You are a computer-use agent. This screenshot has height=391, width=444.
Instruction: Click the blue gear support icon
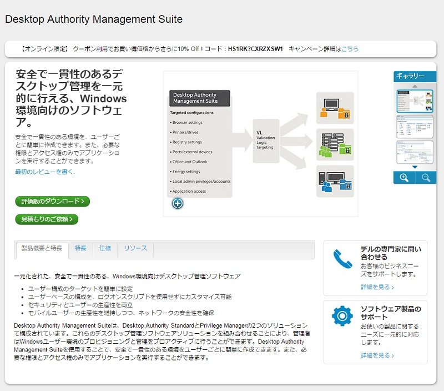click(342, 315)
